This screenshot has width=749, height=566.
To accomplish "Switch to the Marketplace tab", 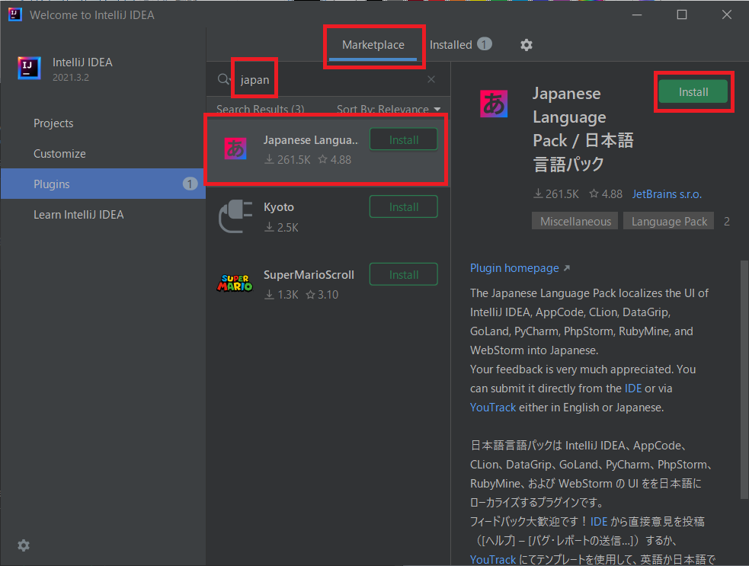I will coord(373,46).
